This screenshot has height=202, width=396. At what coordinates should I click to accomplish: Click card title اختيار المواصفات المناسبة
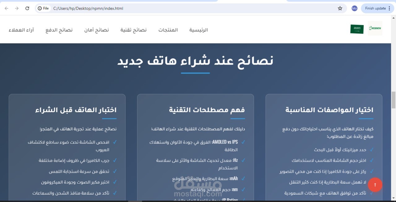[329, 110]
